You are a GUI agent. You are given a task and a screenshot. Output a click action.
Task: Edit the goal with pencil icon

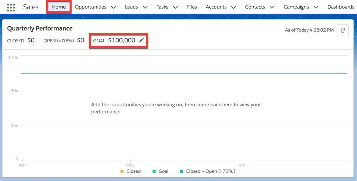point(141,41)
